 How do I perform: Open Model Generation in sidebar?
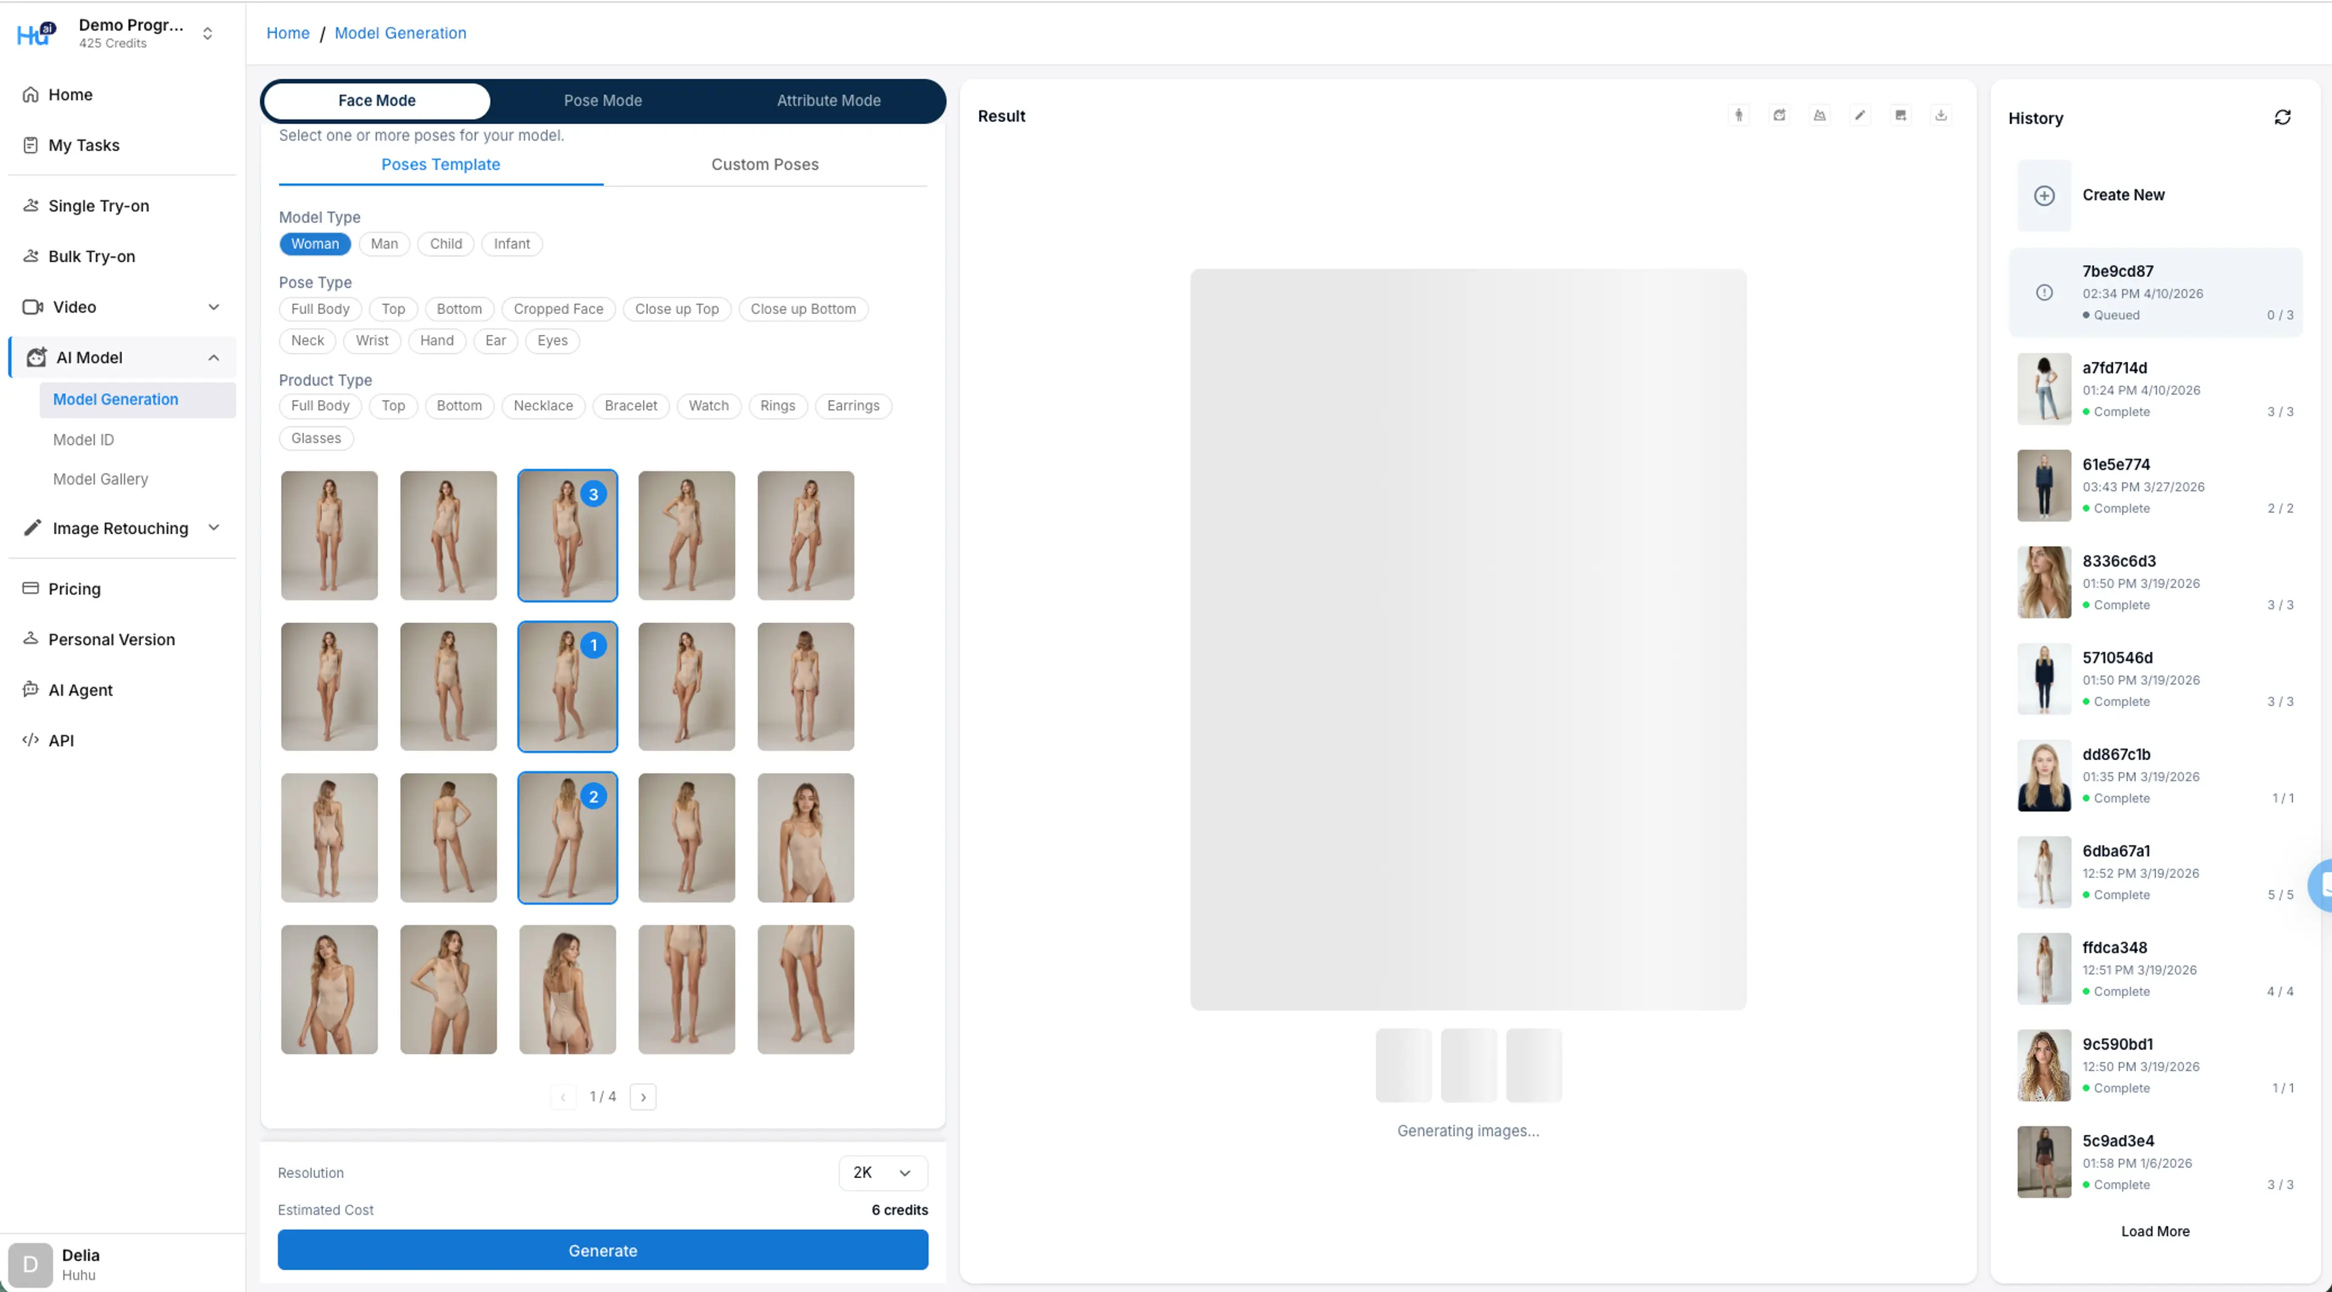[x=138, y=400]
